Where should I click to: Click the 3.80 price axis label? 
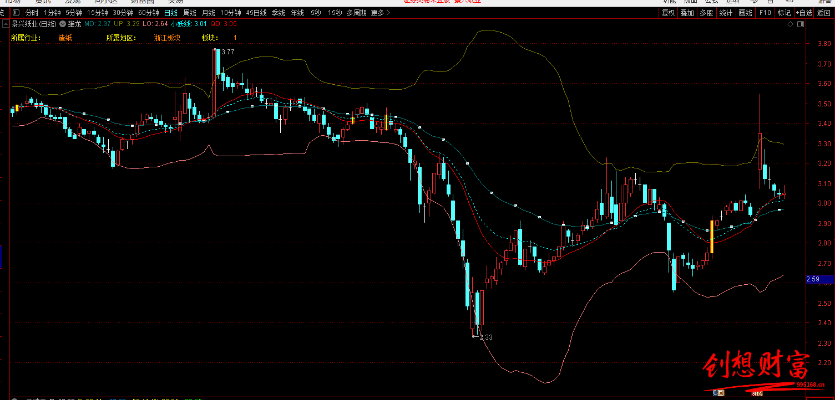click(x=823, y=44)
